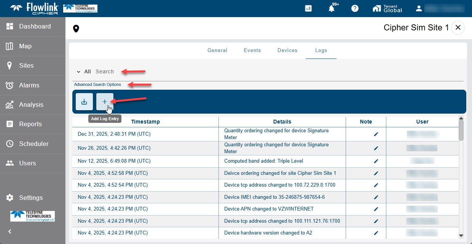
Task: Open the user account profile icon
Action: pos(419,8)
